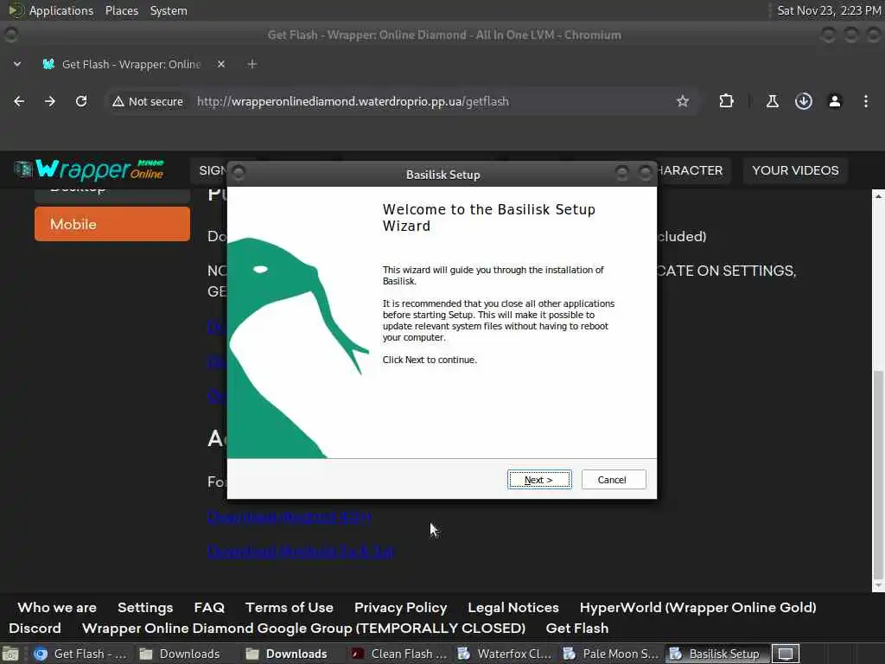Click the Not secure site info warning
The height and width of the screenshot is (664, 885).
[148, 102]
